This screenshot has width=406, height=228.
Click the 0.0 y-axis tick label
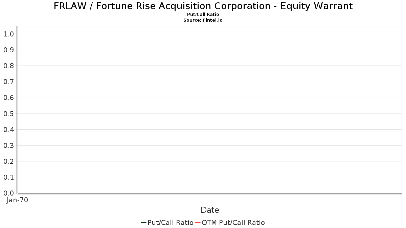pos(8,193)
